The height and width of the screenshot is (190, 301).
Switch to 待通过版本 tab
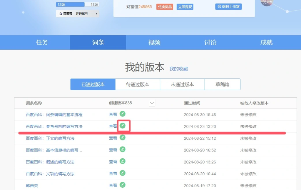pos(138,84)
